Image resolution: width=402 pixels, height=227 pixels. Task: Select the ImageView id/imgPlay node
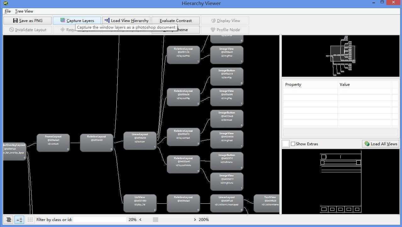[227, 97]
